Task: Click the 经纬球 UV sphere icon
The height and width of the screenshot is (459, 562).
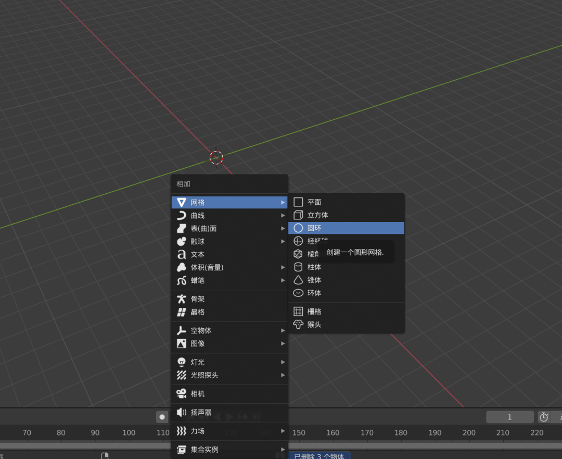Action: pos(298,241)
